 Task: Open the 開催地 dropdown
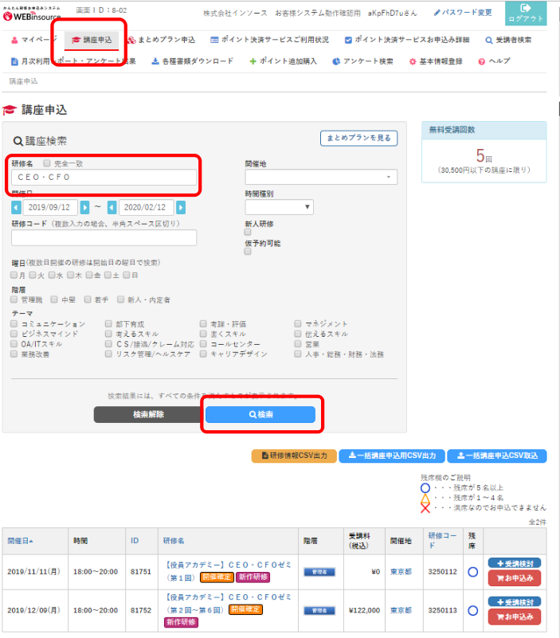pyautogui.click(x=321, y=177)
